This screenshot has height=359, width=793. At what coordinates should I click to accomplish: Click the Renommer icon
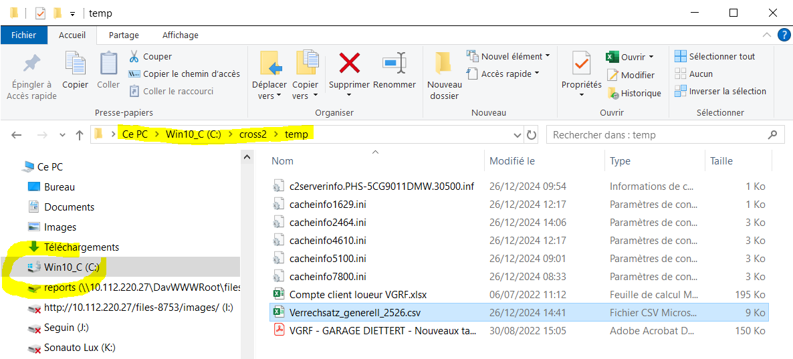(394, 64)
